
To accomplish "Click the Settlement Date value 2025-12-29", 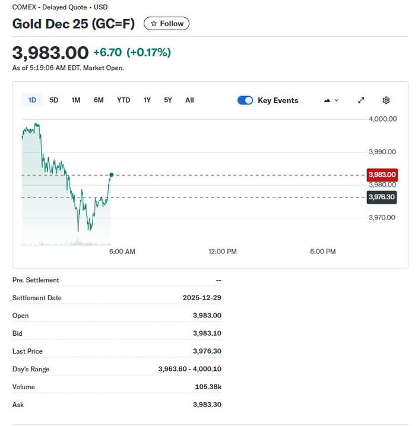I will click(x=202, y=298).
